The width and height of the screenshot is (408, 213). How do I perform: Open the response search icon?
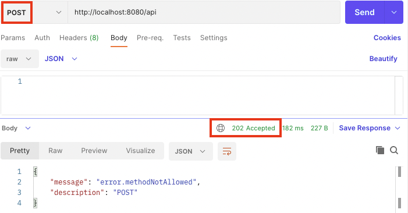394,150
